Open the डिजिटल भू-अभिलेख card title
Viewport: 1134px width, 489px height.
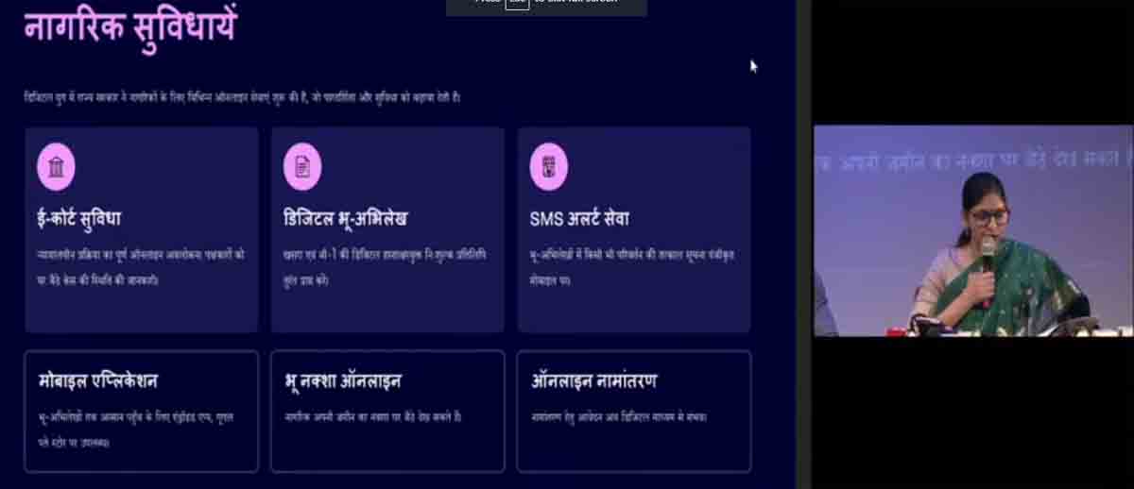pos(345,219)
